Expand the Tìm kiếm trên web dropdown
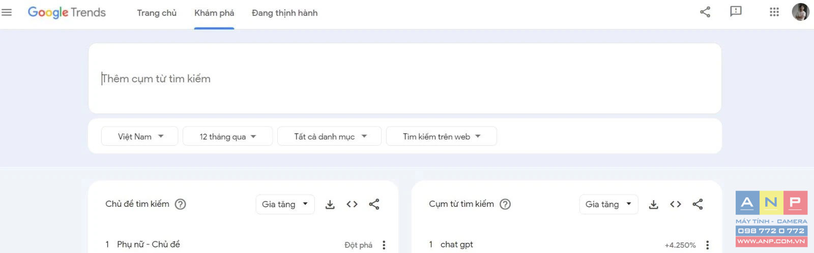This screenshot has height=253, width=814. point(441,136)
